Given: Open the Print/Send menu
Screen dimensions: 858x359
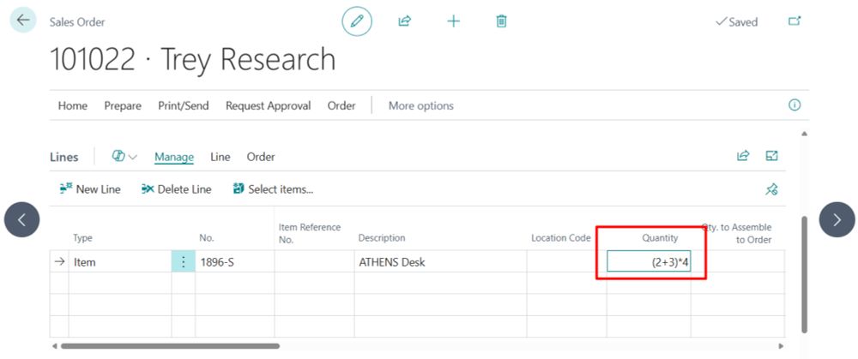Looking at the screenshot, I should point(184,106).
